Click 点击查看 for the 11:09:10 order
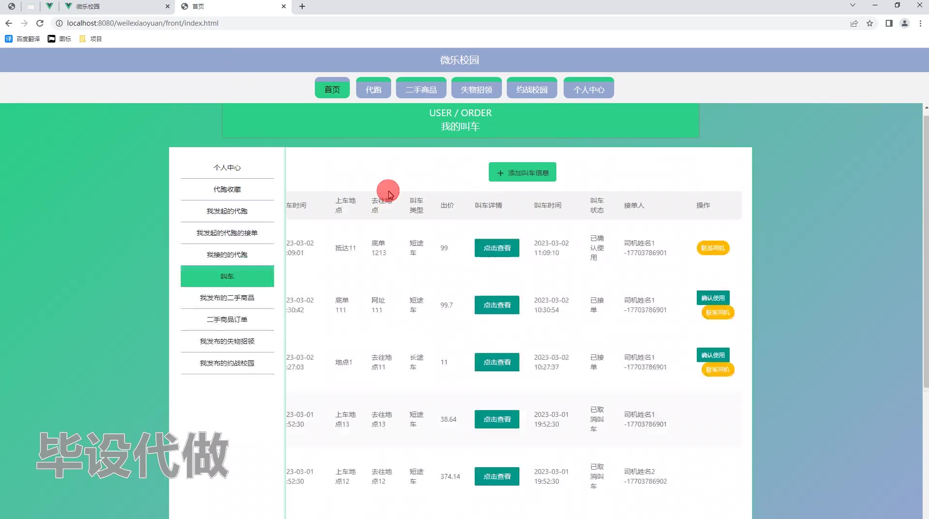929x519 pixels. (497, 248)
